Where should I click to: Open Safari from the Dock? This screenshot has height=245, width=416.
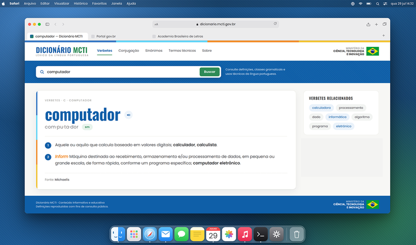pos(150,234)
